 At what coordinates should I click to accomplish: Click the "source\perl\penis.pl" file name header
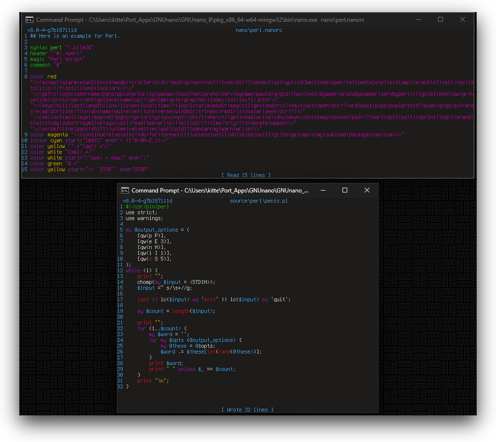pyautogui.click(x=259, y=201)
